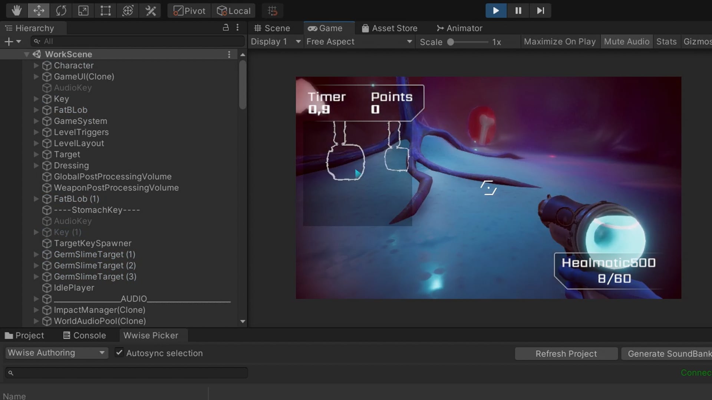Select WeaponPostProcessingVolume in hierarchy
The image size is (712, 400).
[x=116, y=188]
